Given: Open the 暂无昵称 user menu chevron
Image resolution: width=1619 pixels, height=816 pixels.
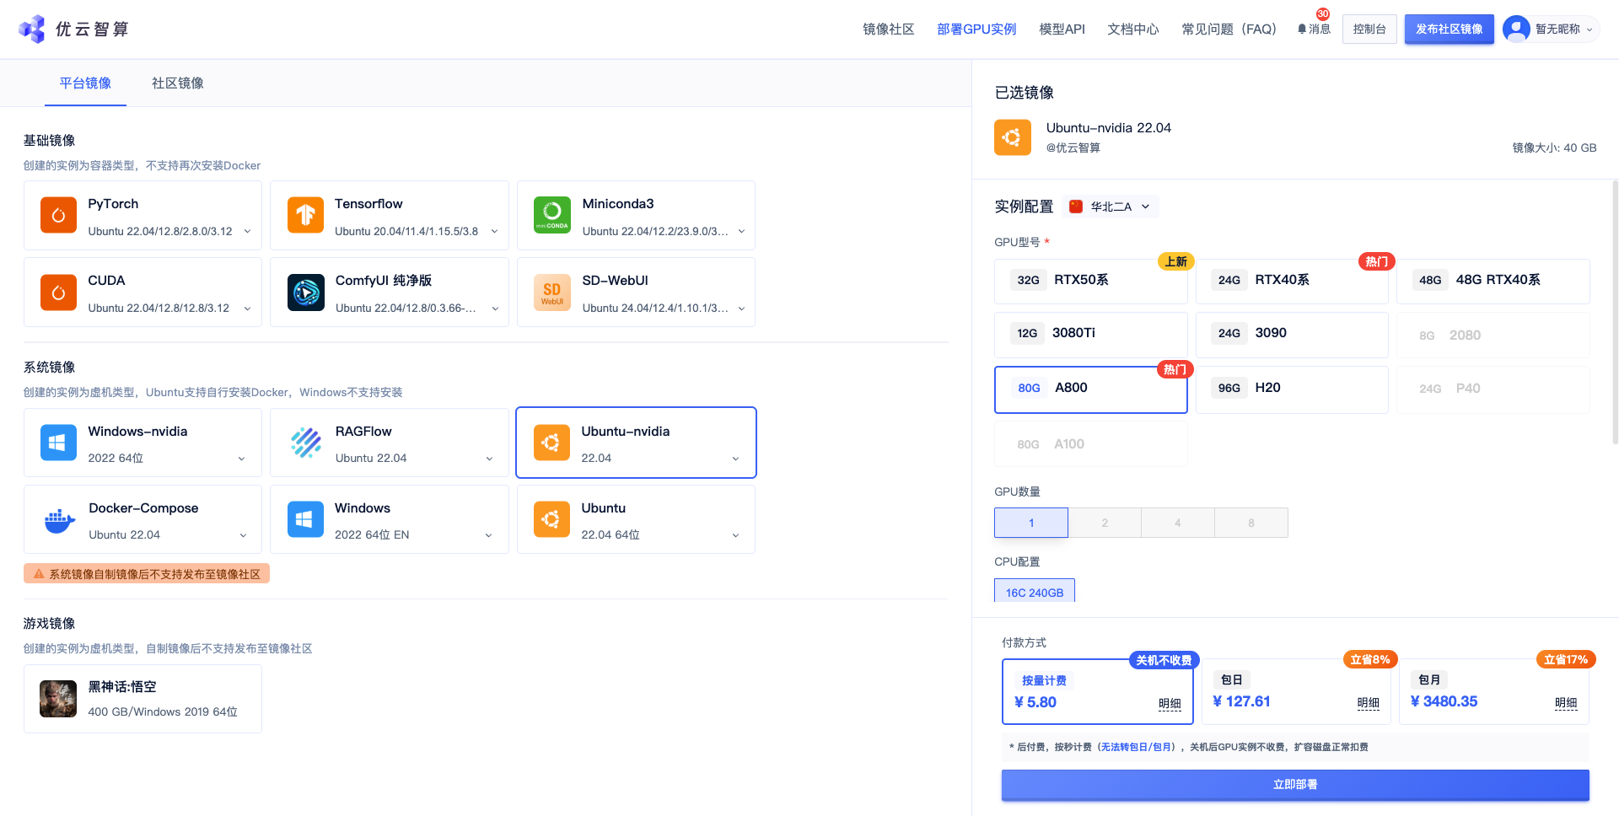Looking at the screenshot, I should [x=1589, y=30].
